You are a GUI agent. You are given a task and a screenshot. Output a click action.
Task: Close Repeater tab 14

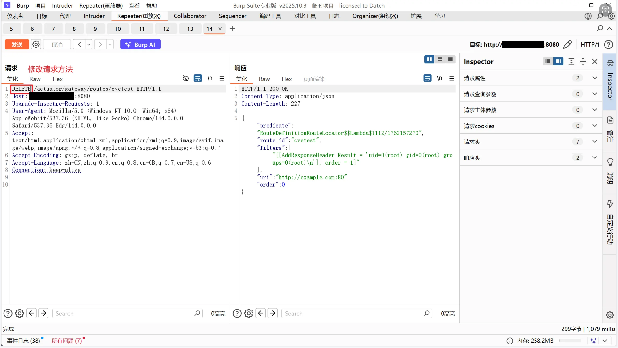(220, 29)
